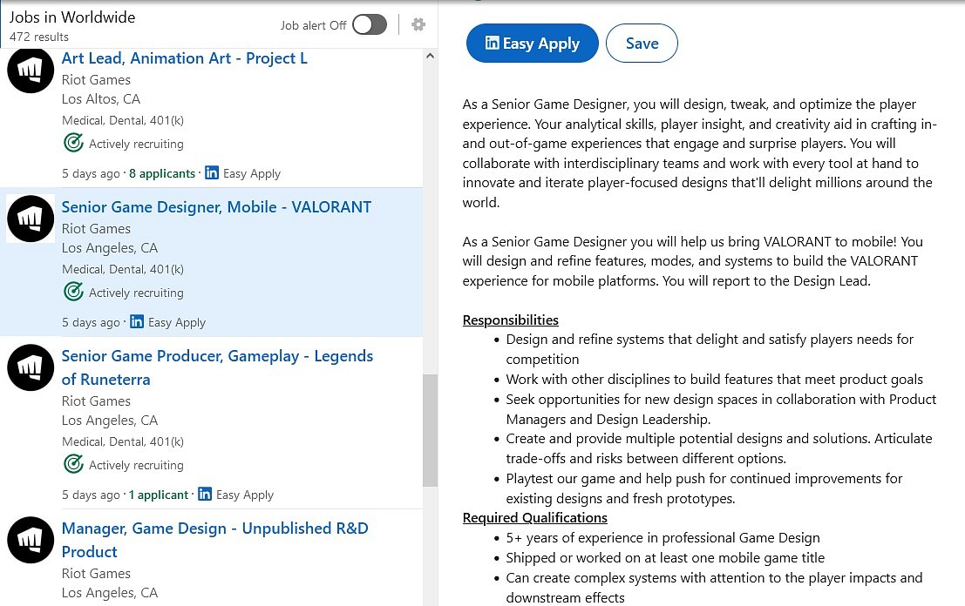Click LinkedIn icon beside 8 applicants
965x606 pixels.
212,172
